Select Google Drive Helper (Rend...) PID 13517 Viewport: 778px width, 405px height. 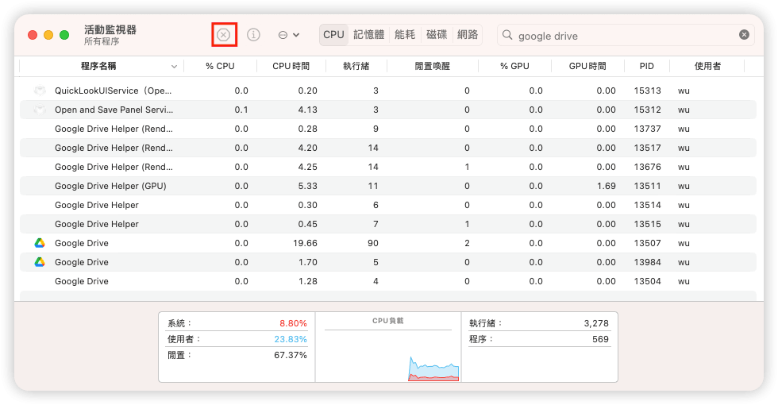tap(388, 148)
